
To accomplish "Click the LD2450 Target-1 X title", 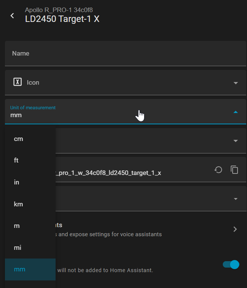I will (62, 19).
